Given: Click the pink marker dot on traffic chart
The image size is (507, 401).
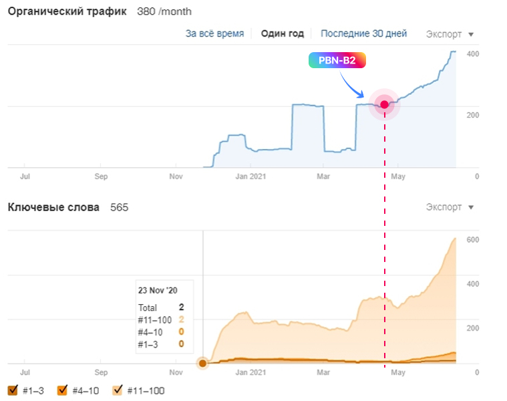Looking at the screenshot, I should (x=384, y=104).
